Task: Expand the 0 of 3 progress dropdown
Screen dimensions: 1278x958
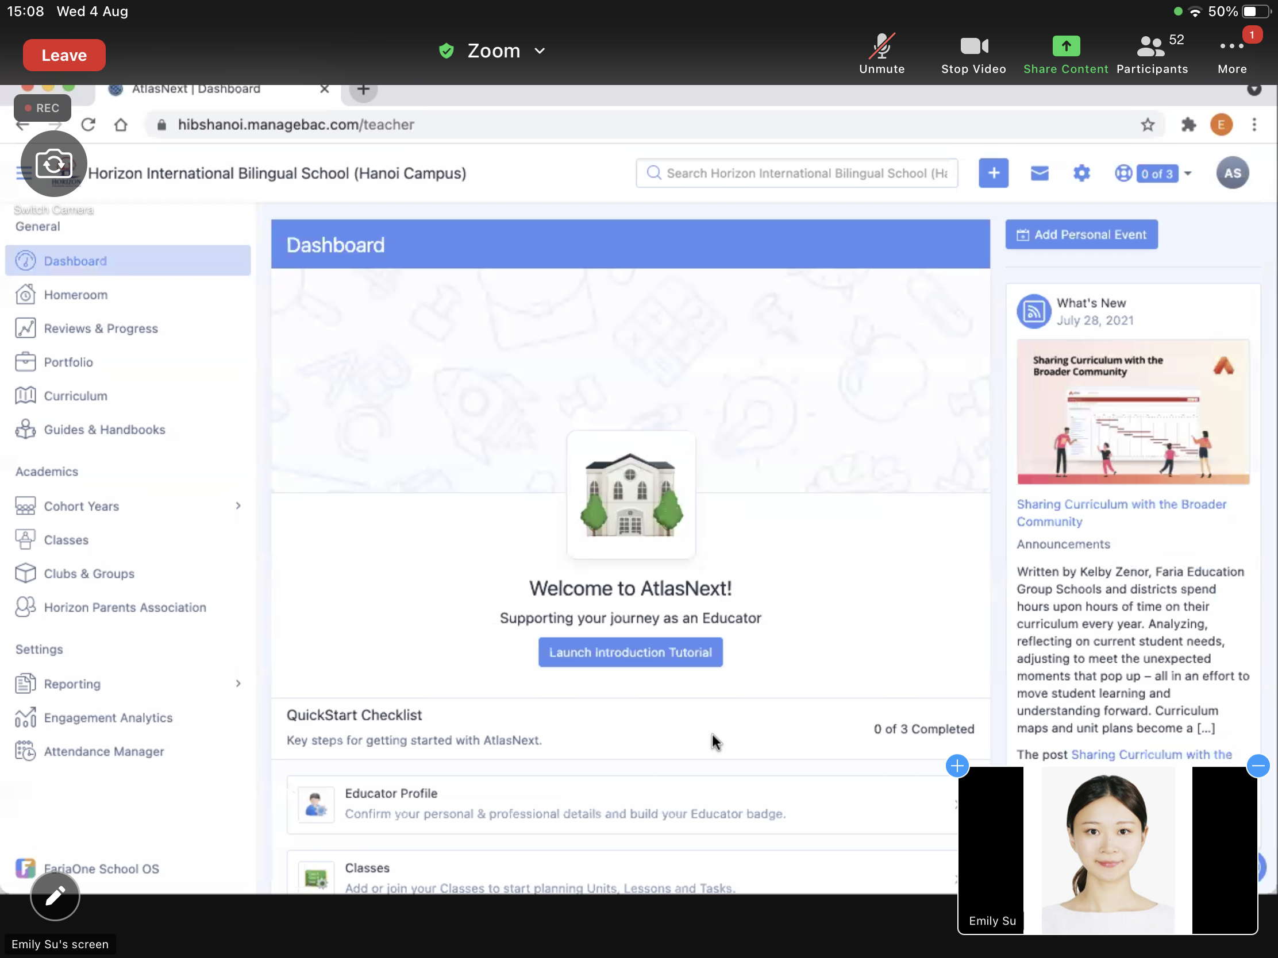Action: [x=1163, y=174]
